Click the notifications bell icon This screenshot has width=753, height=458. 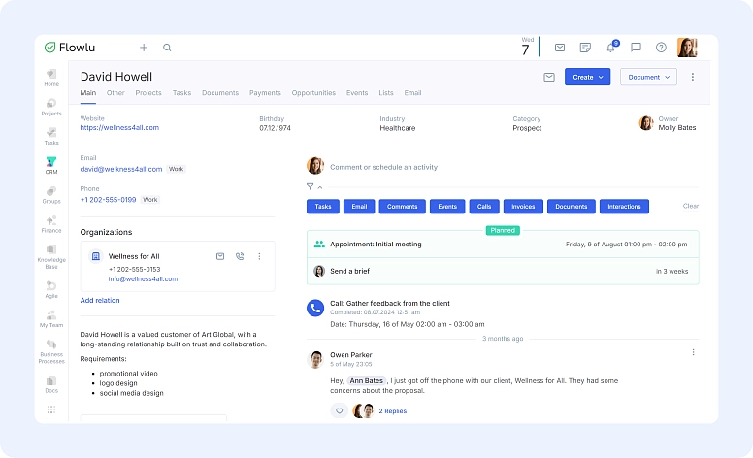[x=611, y=48]
